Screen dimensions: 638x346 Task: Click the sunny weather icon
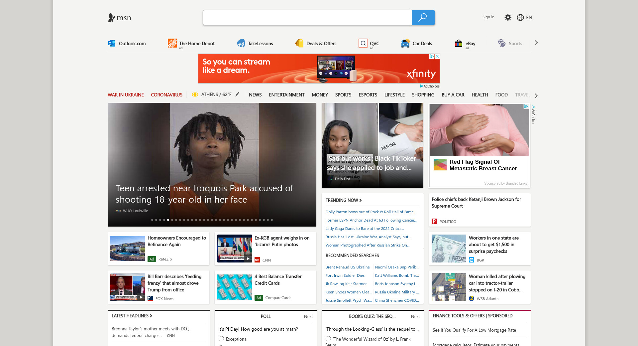pyautogui.click(x=195, y=94)
